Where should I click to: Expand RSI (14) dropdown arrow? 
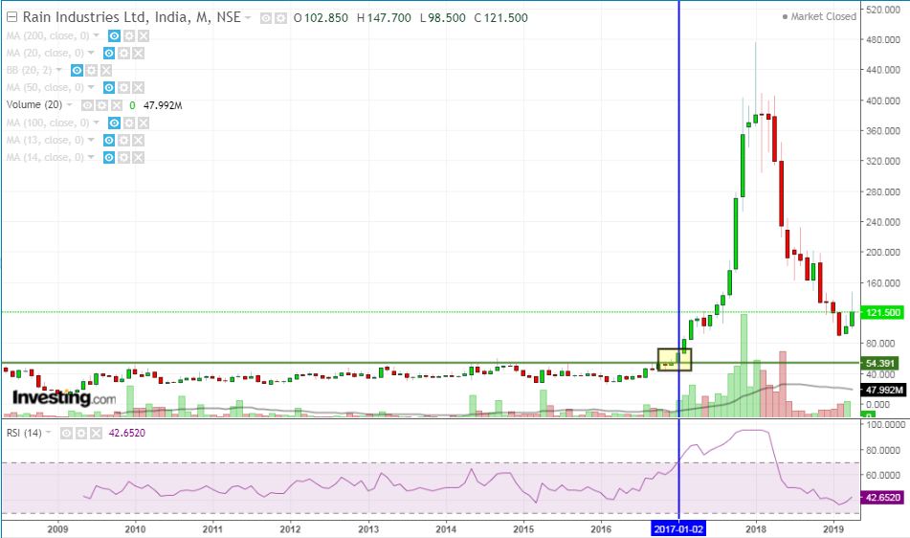(x=49, y=433)
